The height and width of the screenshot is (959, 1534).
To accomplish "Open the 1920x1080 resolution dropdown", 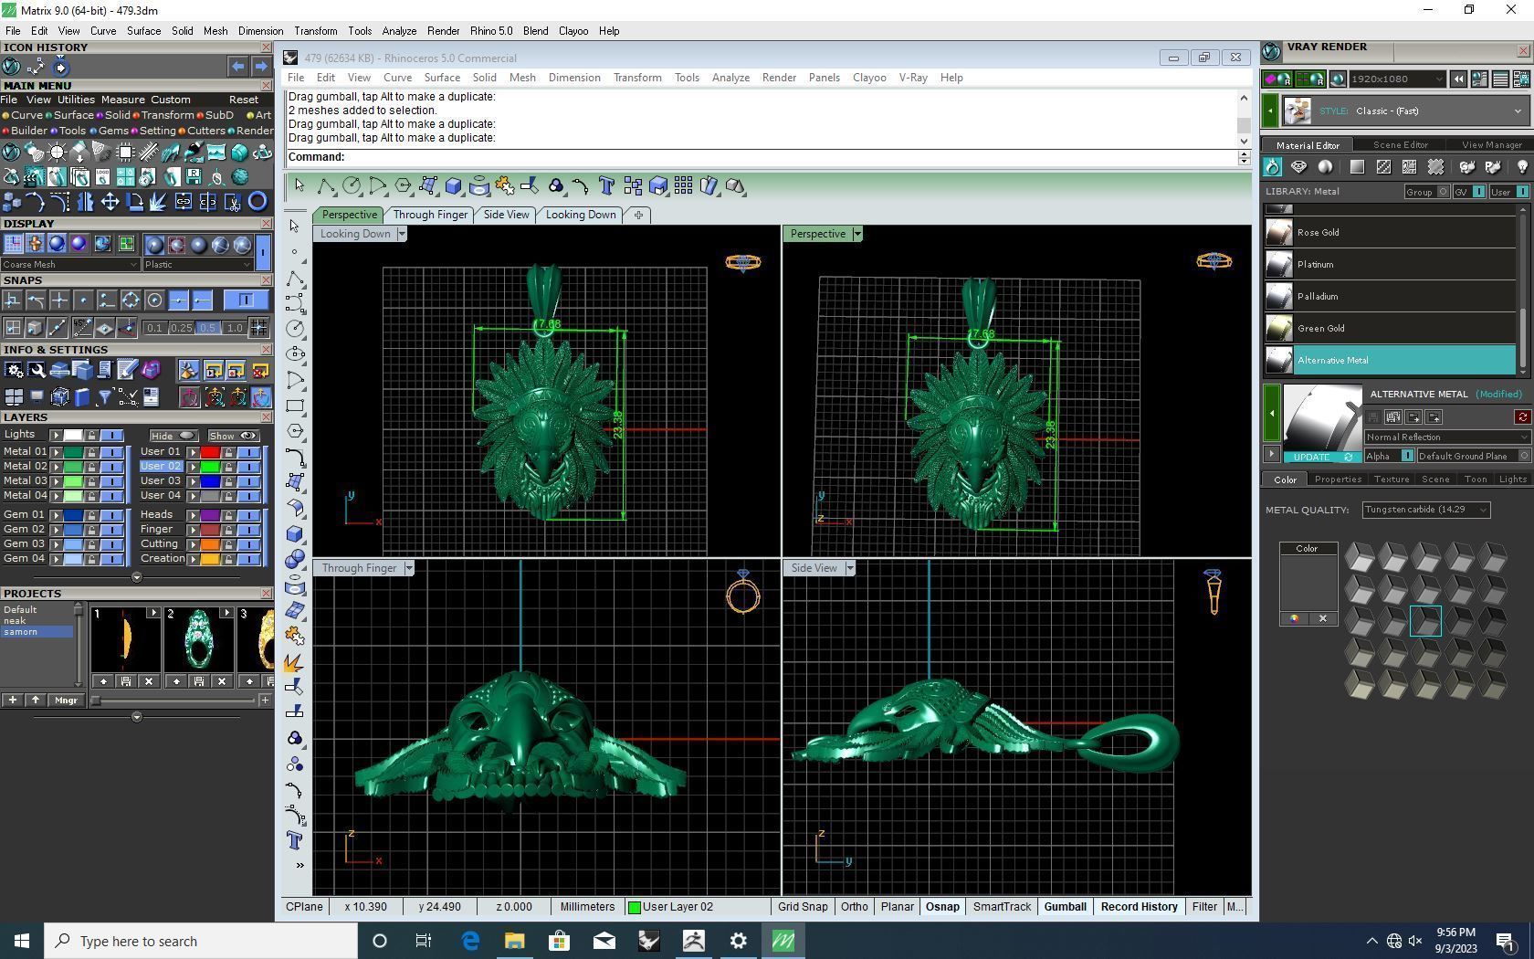I will click(x=1397, y=79).
